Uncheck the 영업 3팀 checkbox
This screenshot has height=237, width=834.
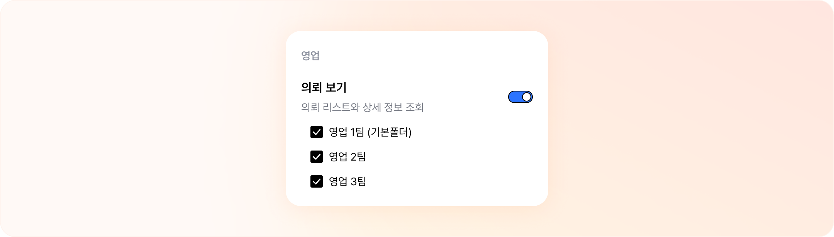pyautogui.click(x=317, y=181)
